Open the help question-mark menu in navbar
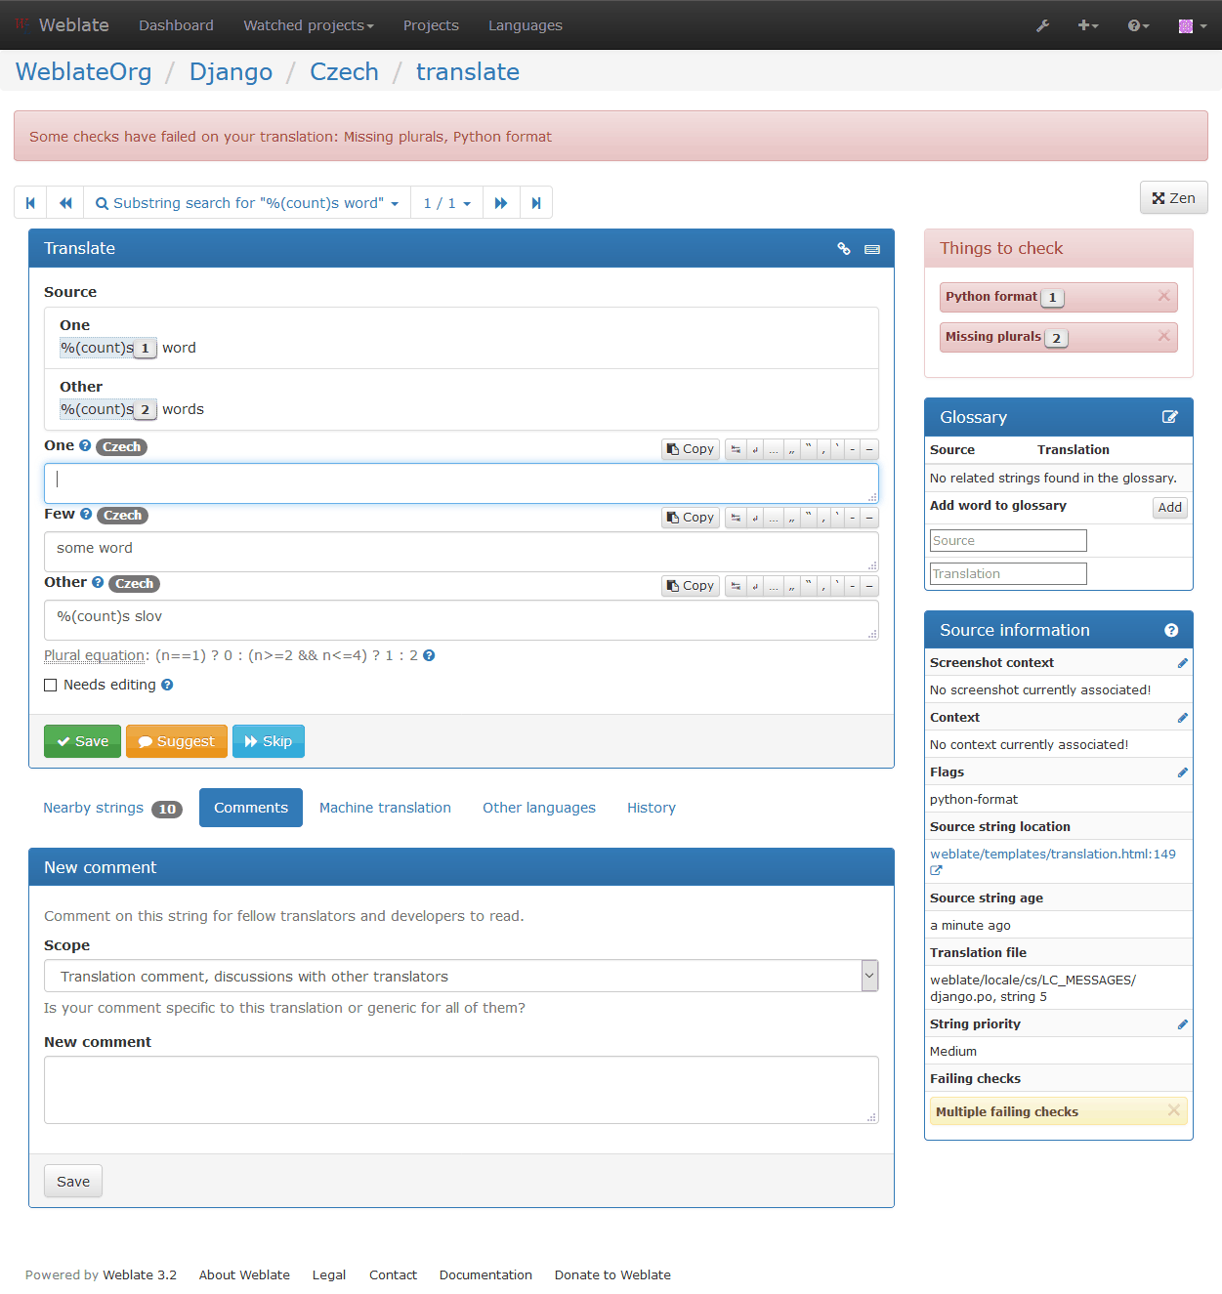The height and width of the screenshot is (1294, 1222). coord(1138,25)
